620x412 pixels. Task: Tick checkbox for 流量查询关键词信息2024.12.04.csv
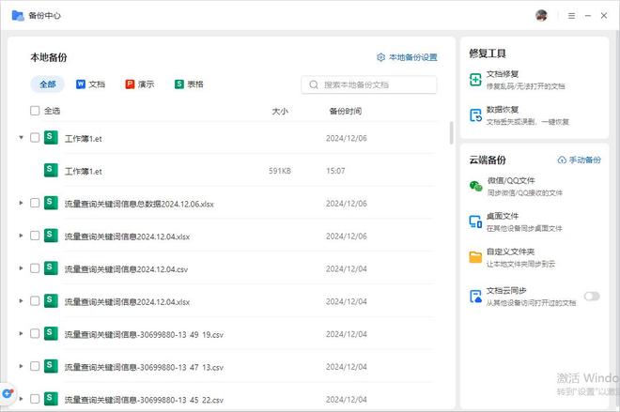tap(35, 268)
